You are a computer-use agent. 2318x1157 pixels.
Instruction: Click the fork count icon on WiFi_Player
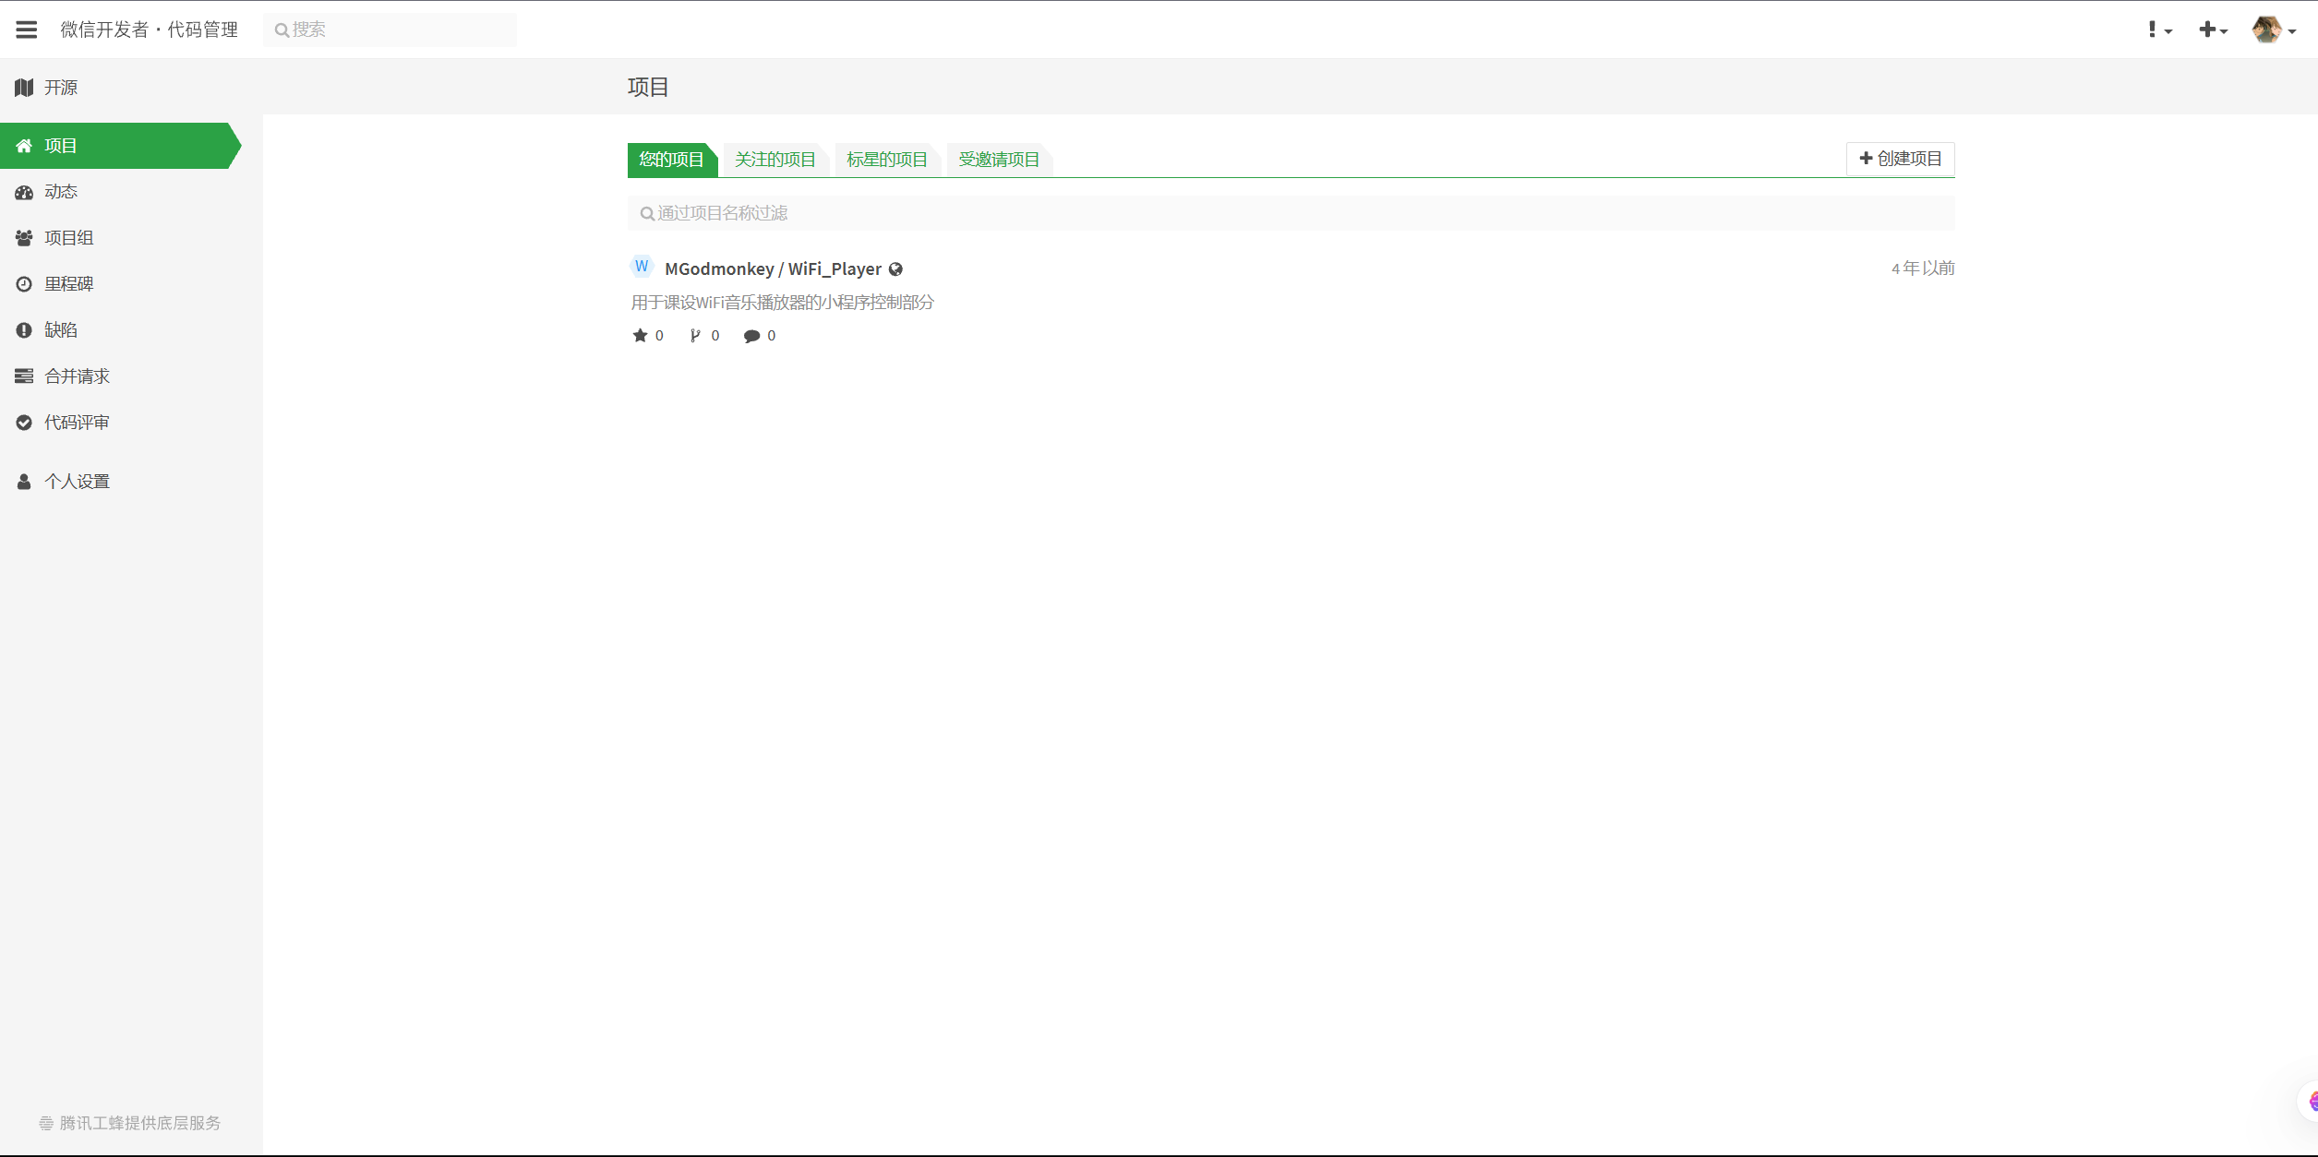pos(695,336)
